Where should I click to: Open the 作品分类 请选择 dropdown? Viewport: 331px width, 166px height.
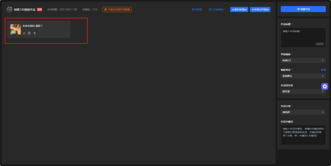303,112
